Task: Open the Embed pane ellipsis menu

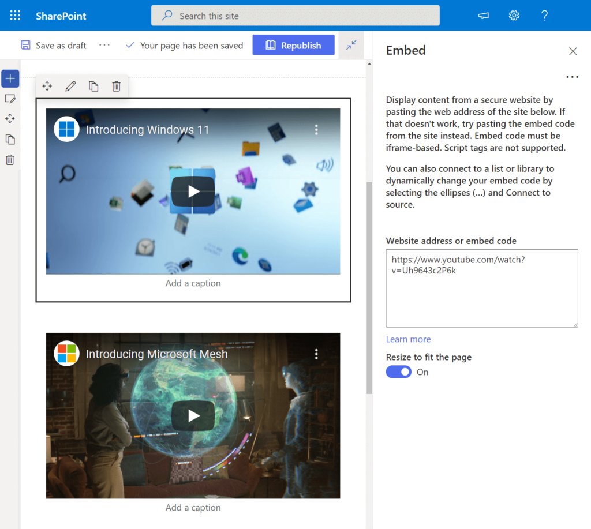Action: click(x=572, y=77)
